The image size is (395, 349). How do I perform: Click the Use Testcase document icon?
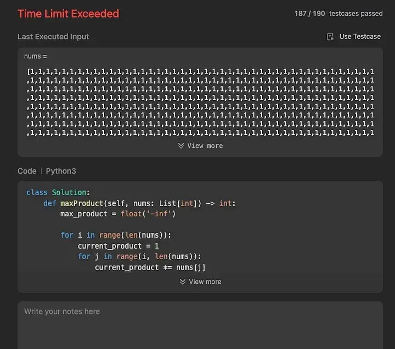pos(330,37)
